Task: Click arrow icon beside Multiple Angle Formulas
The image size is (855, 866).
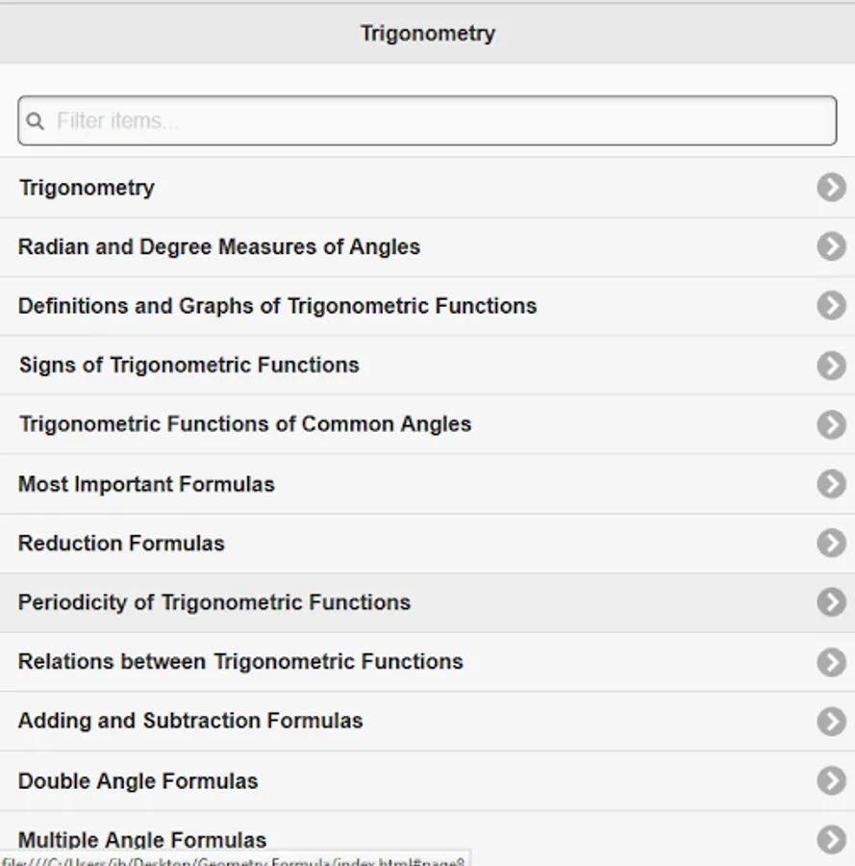Action: coord(831,839)
